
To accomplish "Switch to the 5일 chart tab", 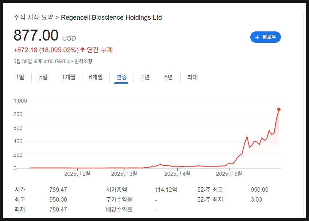I will click(43, 77).
